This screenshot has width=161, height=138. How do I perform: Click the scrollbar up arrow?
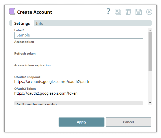coord(150,30)
